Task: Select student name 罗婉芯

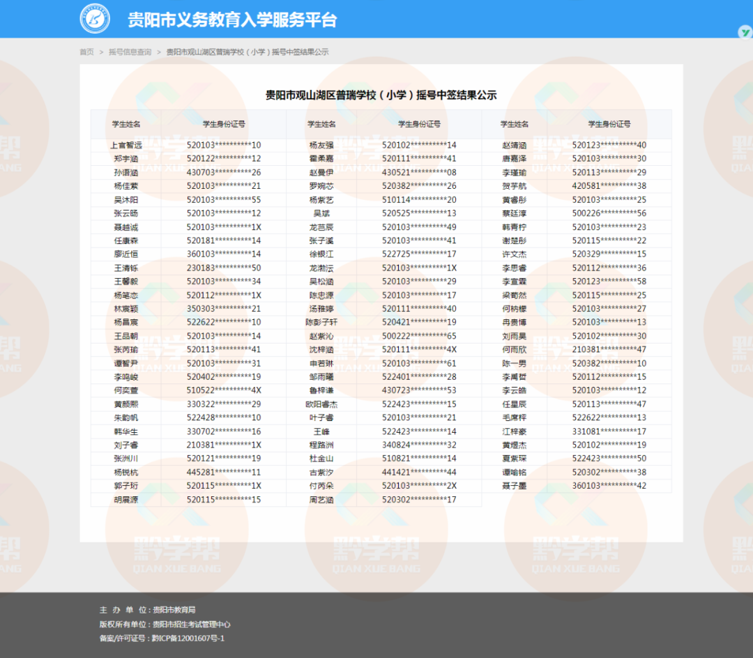Action: [x=321, y=185]
